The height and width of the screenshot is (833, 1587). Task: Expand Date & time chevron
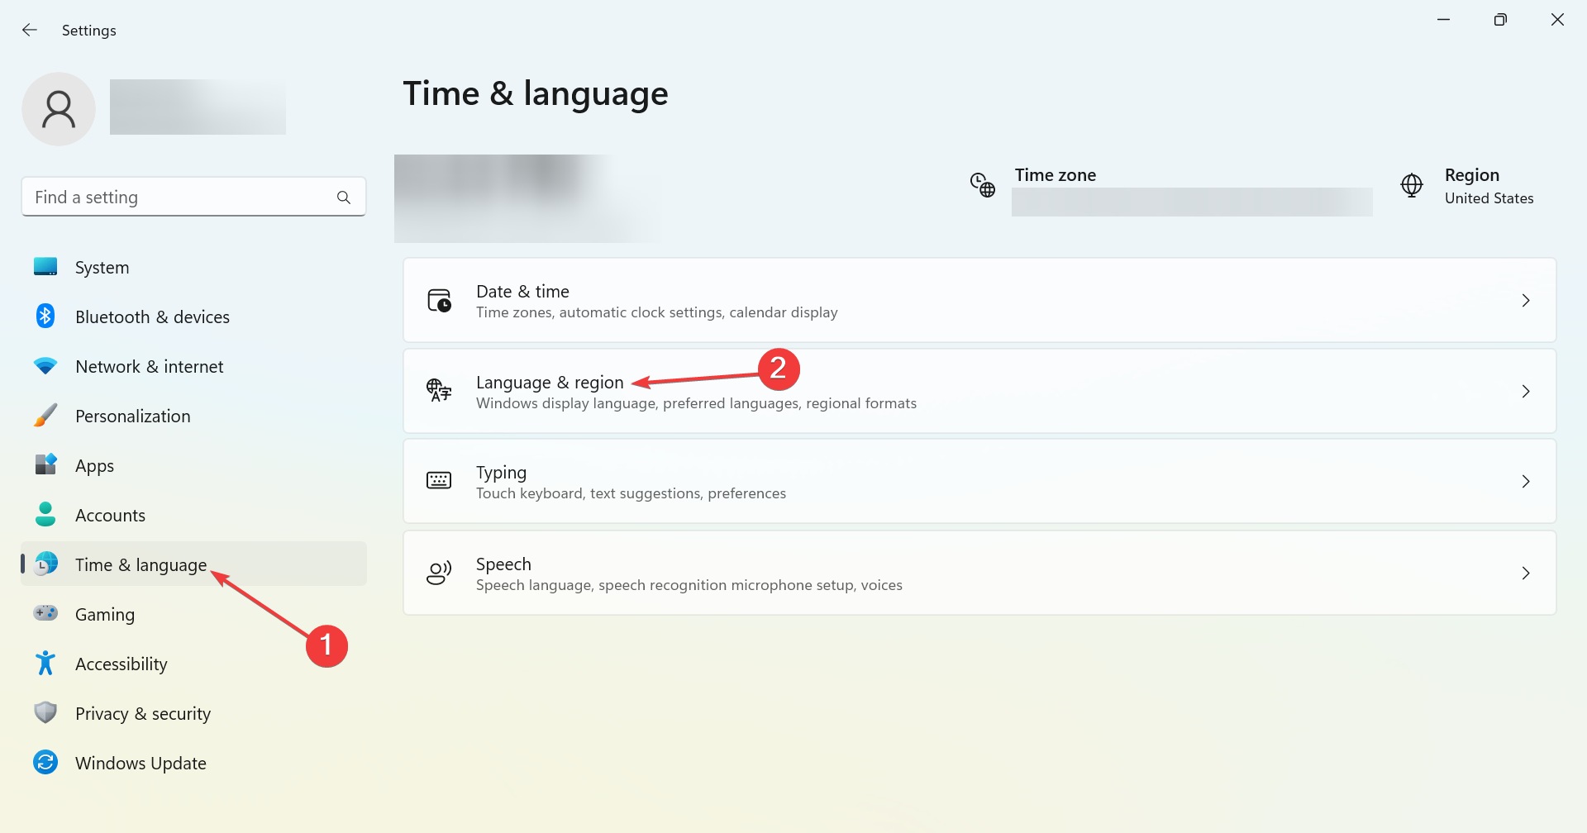pyautogui.click(x=1526, y=301)
